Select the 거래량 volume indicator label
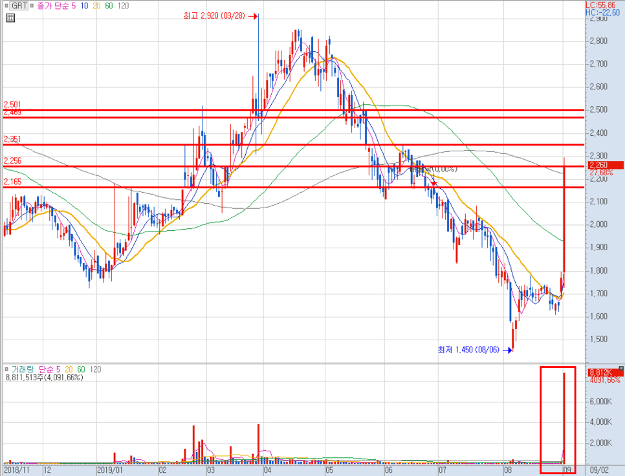625x476 pixels. [x=23, y=369]
